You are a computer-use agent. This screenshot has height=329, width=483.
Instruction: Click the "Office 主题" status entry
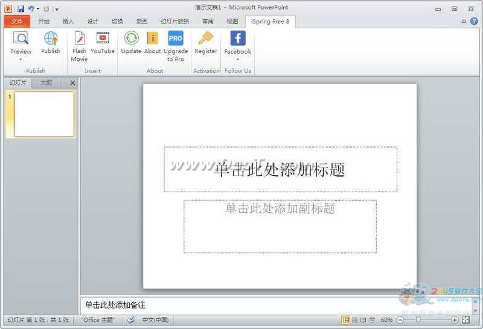[98, 320]
